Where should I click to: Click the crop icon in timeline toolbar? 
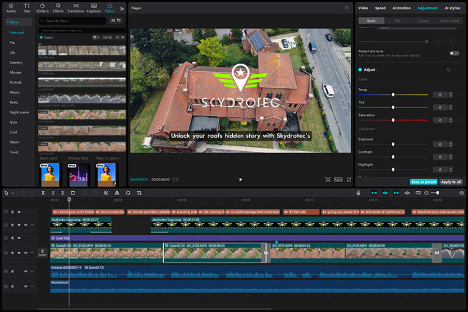139,193
